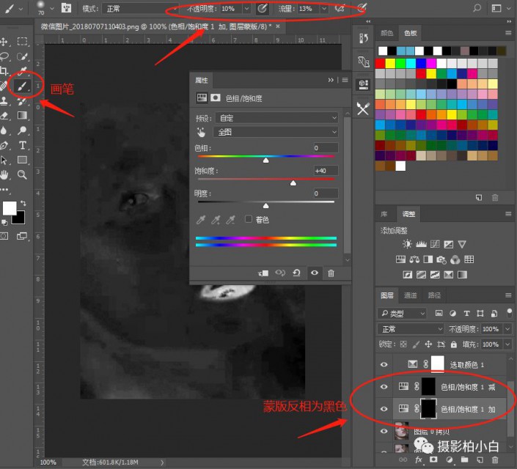Choose the Zoom tool
The height and width of the screenshot is (469, 517).
(x=23, y=174)
